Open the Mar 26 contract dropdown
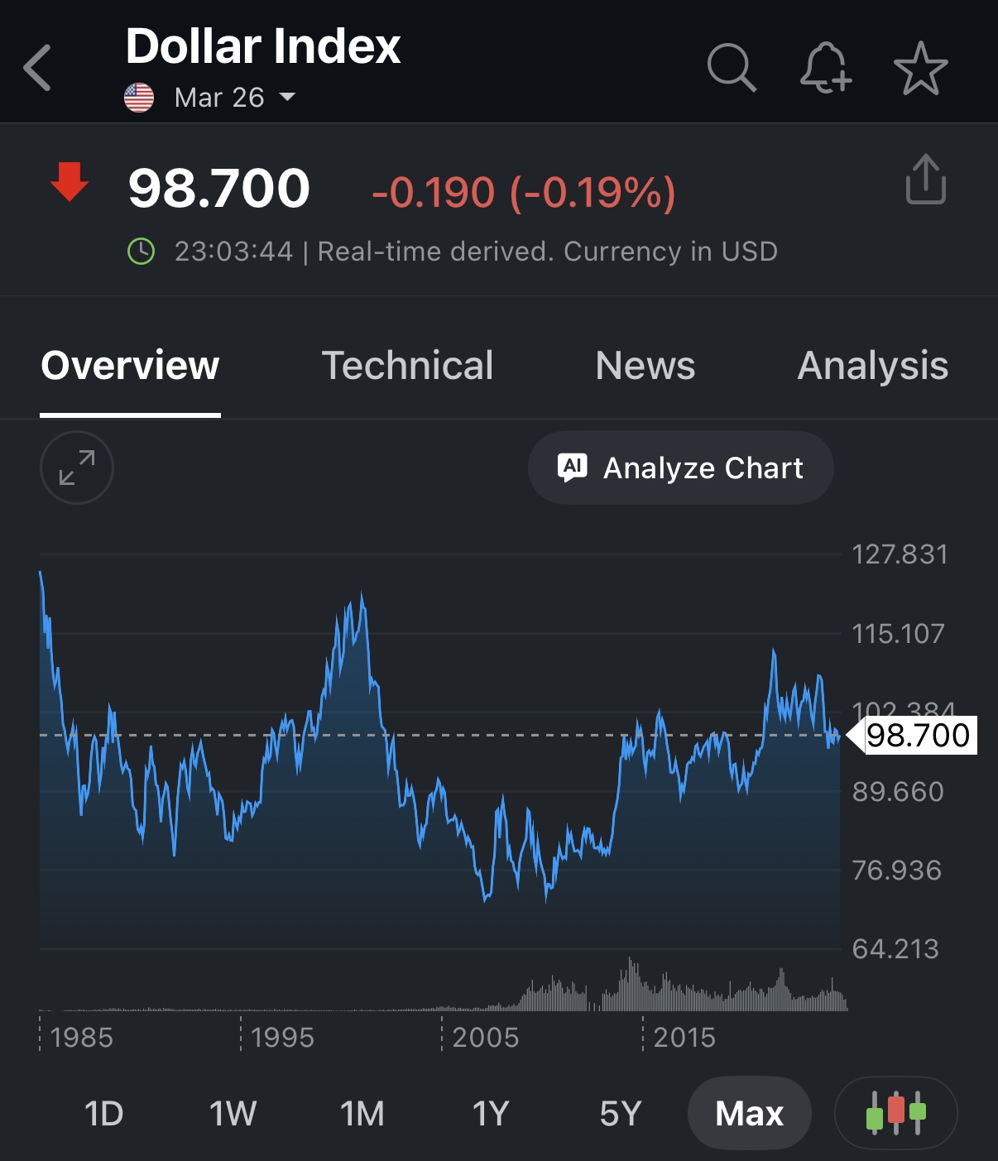Screen dimensions: 998x1161 (234, 98)
